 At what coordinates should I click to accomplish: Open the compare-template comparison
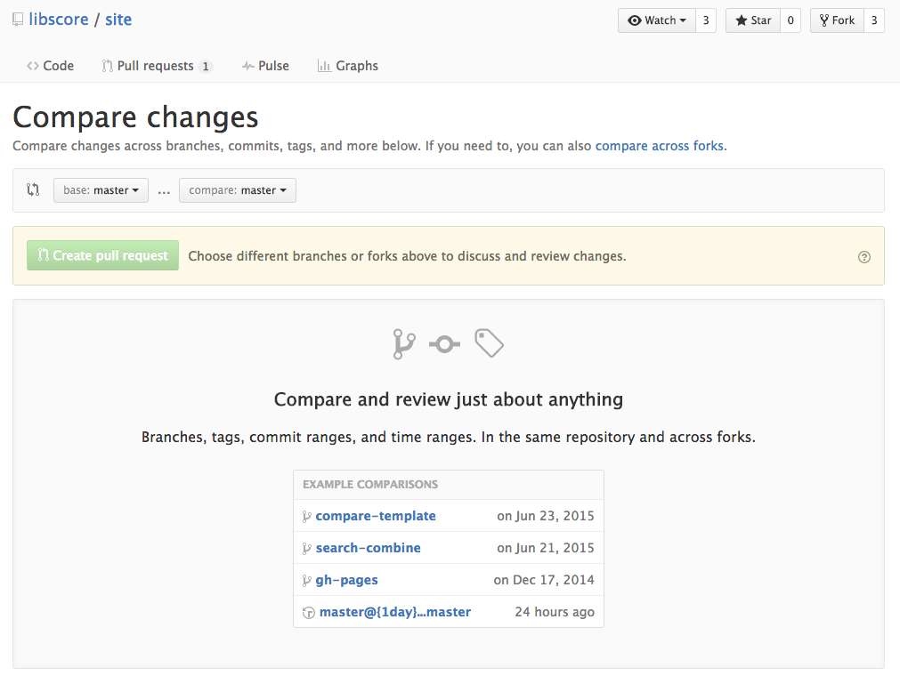[376, 516]
